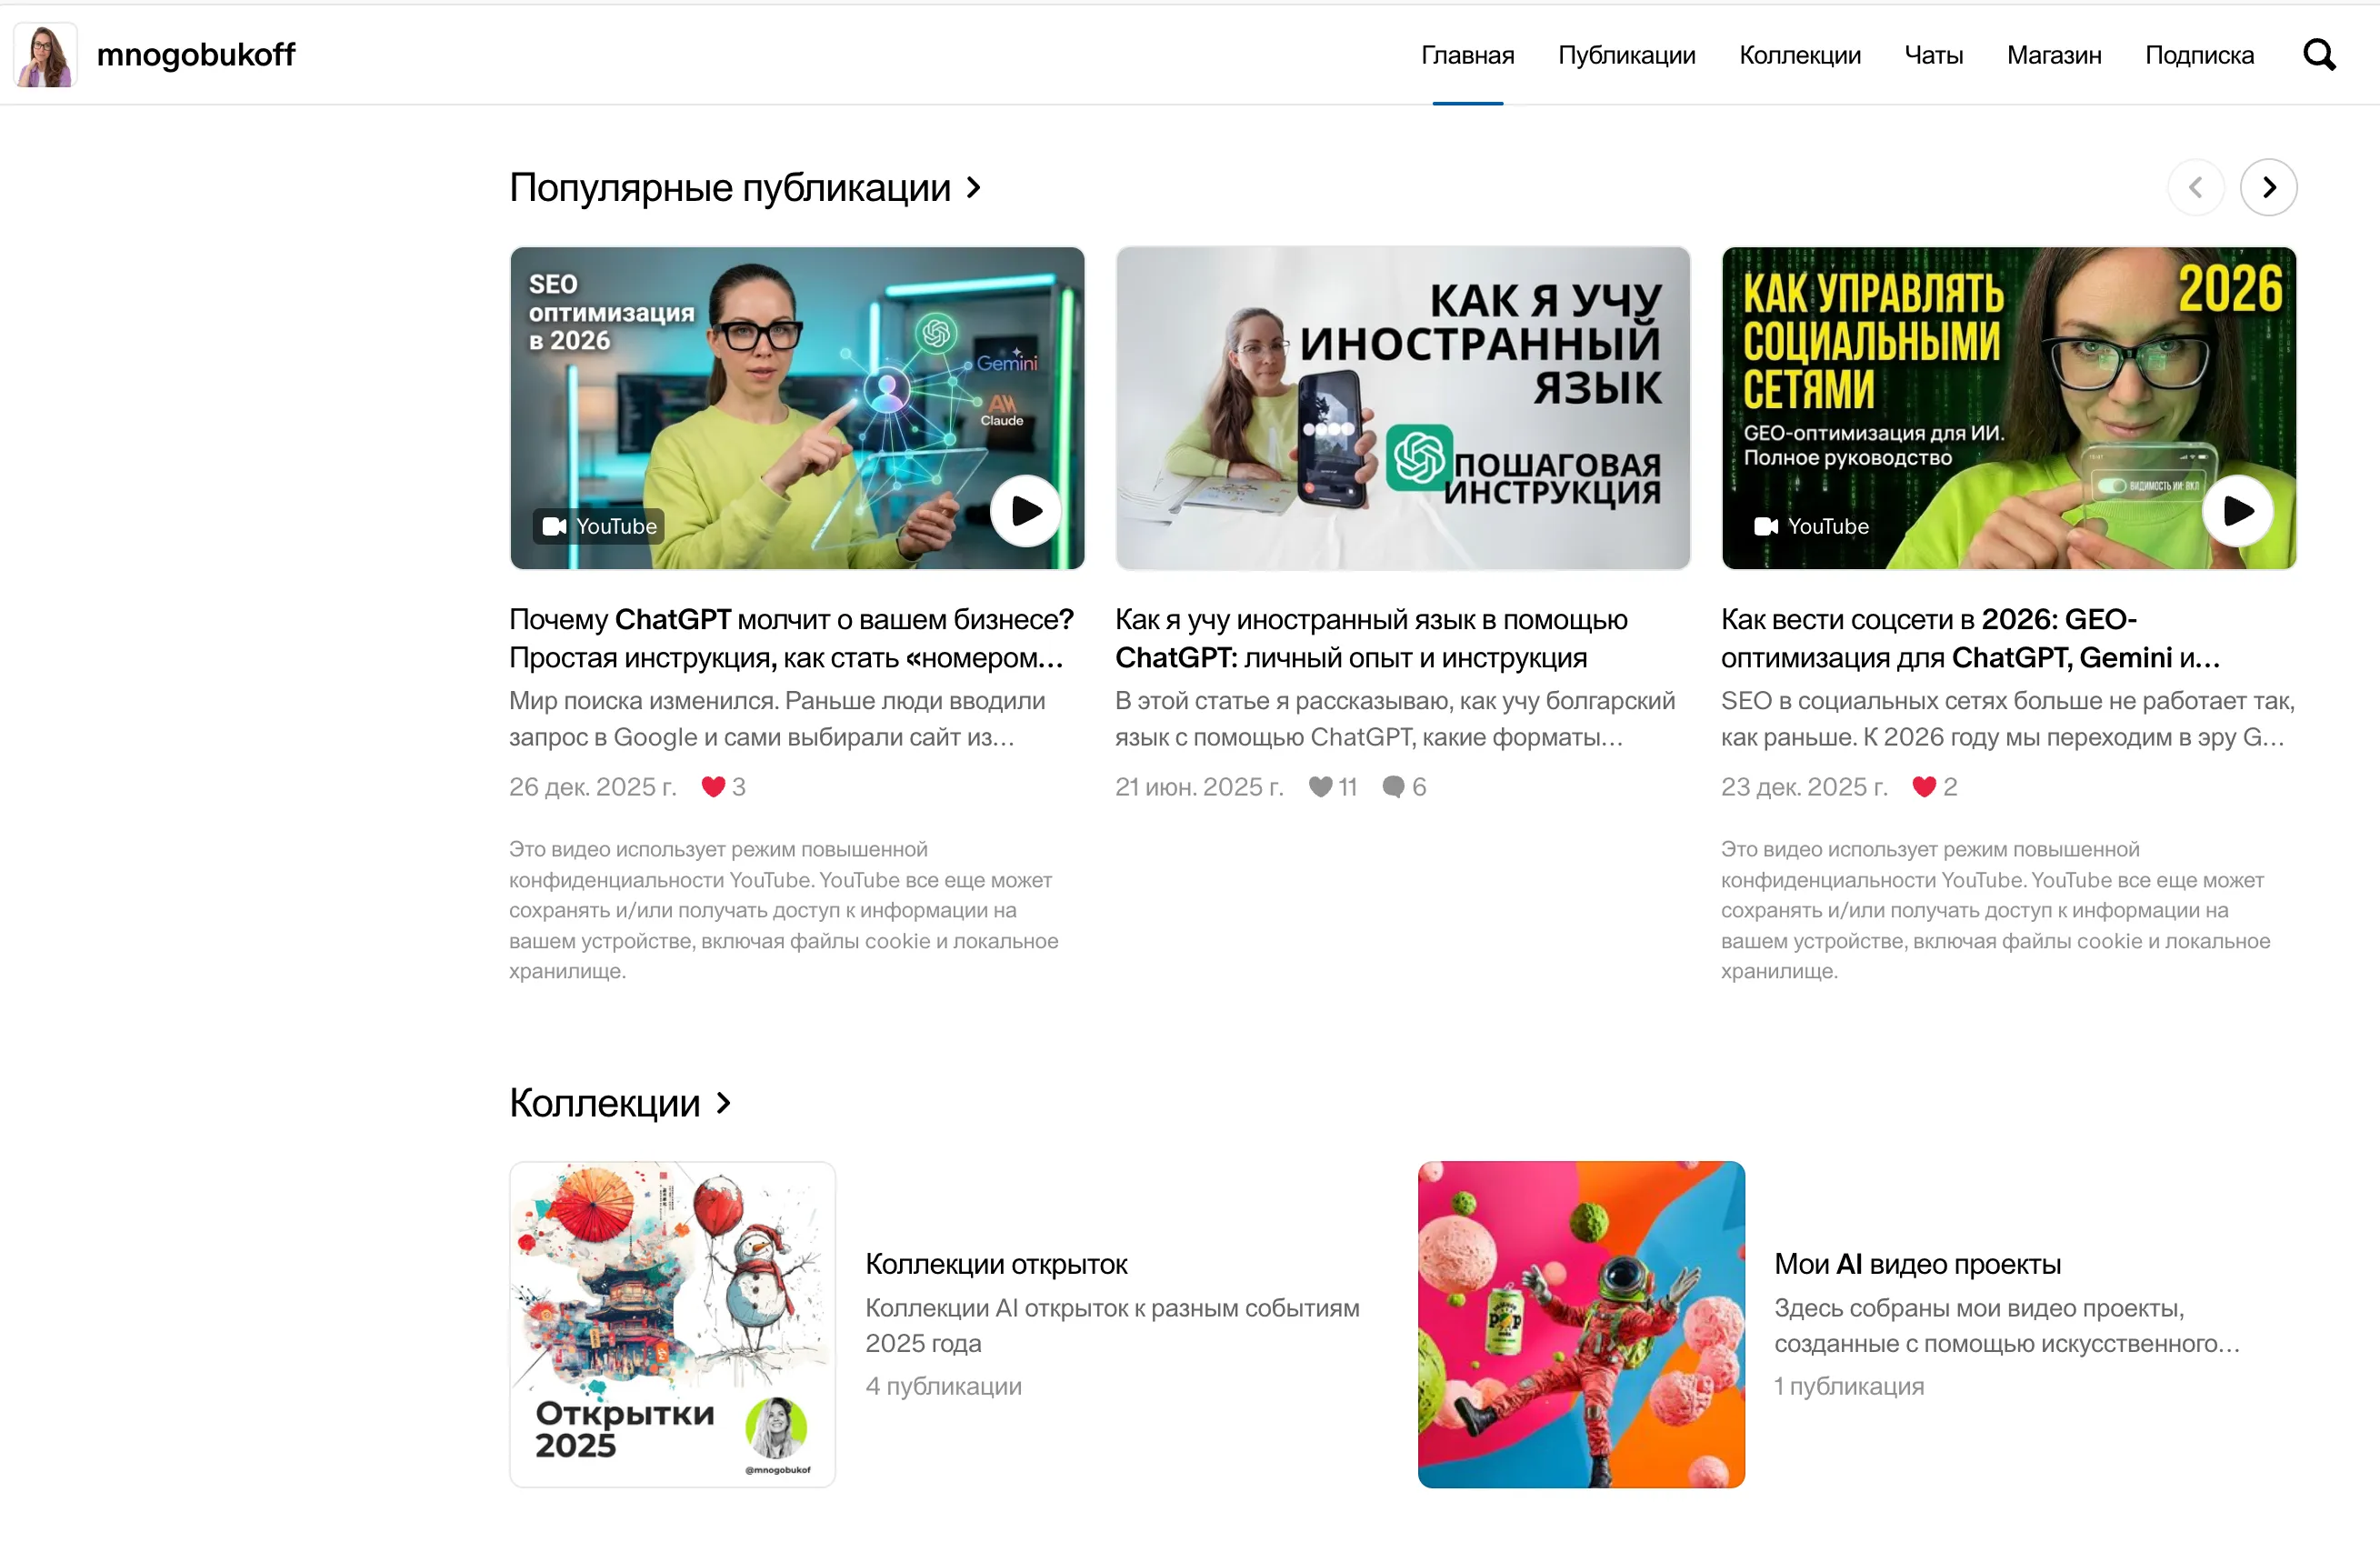2380x1542 pixels.
Task: Open the Как я учу иностранный язык thumbnail
Action: [x=1402, y=408]
